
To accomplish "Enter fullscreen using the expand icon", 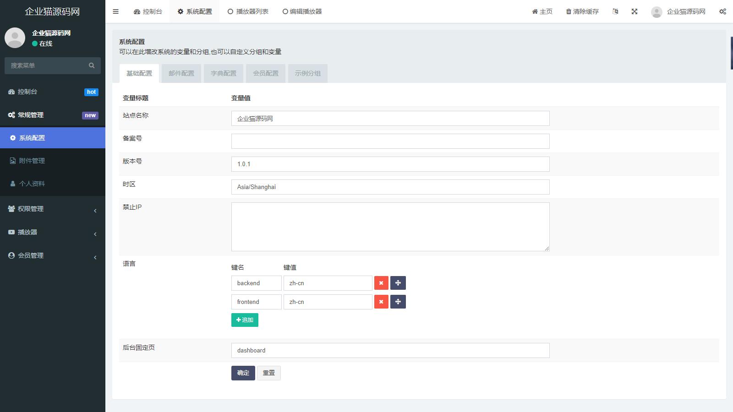I will click(x=635, y=11).
